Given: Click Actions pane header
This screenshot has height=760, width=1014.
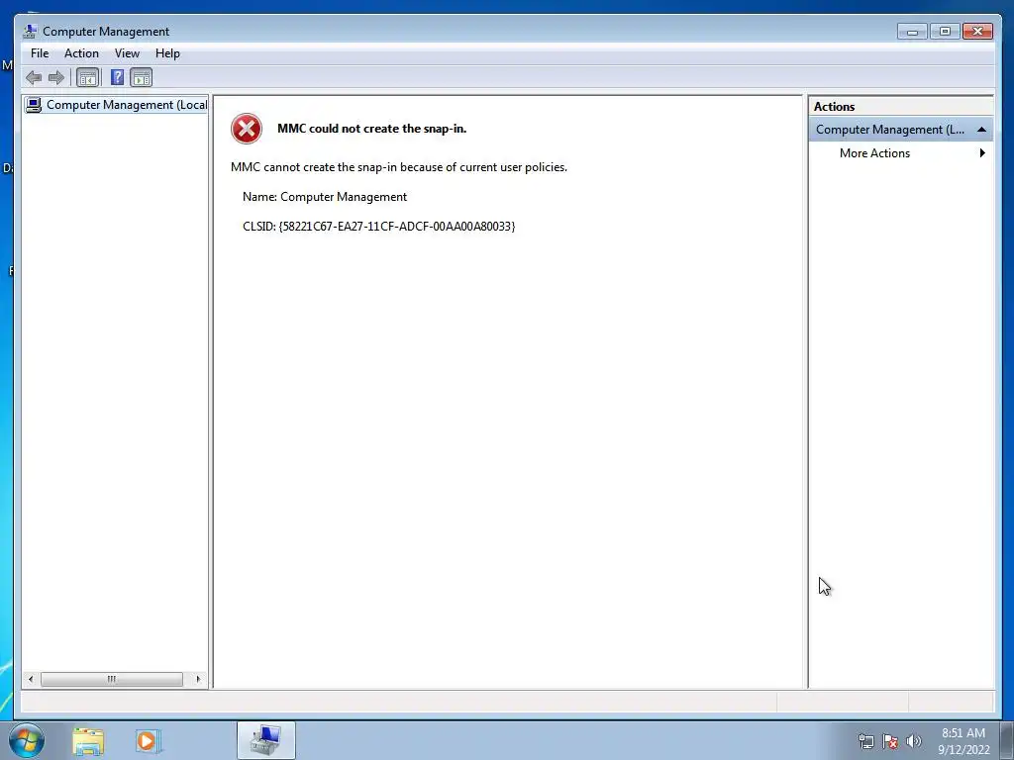Looking at the screenshot, I should click(901, 107).
